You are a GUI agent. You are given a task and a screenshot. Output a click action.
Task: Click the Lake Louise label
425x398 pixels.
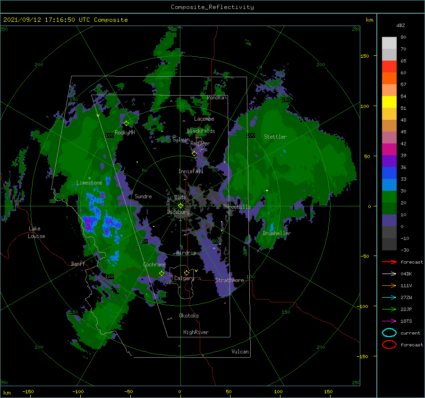click(x=36, y=232)
